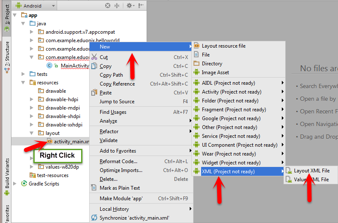
Task: Collapse the app module node
Action: [x=15, y=15]
